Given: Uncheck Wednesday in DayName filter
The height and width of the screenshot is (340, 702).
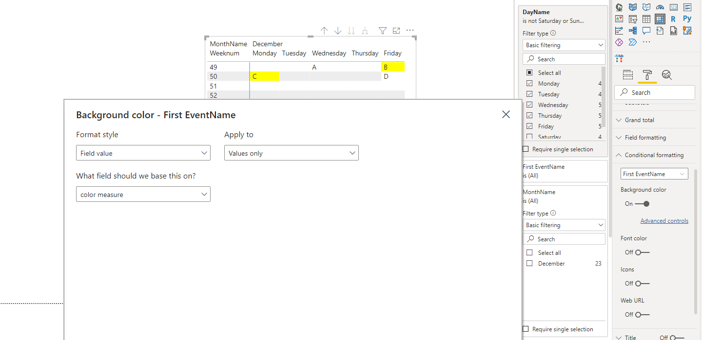Looking at the screenshot, I should coord(529,105).
